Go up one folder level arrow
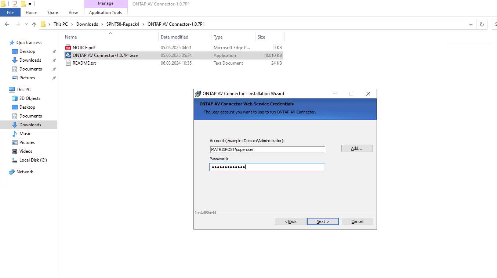 [34, 24]
